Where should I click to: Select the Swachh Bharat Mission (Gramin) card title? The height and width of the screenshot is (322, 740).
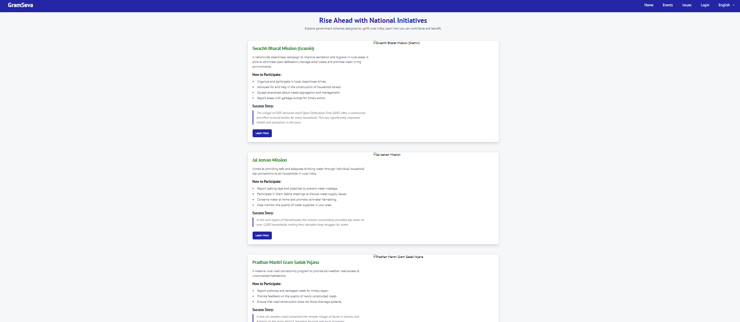[283, 48]
